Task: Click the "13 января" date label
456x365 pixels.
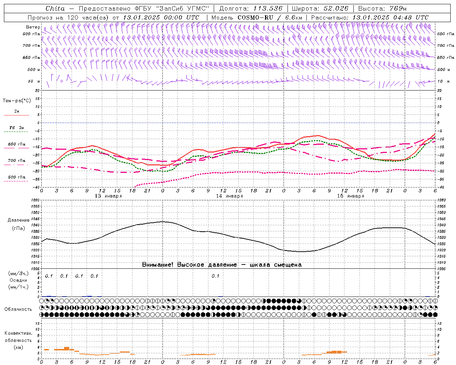Action: [x=108, y=196]
